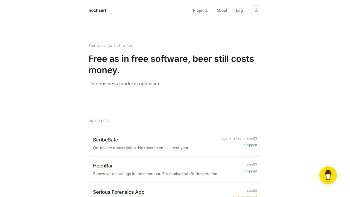The height and width of the screenshot is (197, 350).
Task: Click the Shipped badge next to ScribeSafe
Action: [250, 145]
